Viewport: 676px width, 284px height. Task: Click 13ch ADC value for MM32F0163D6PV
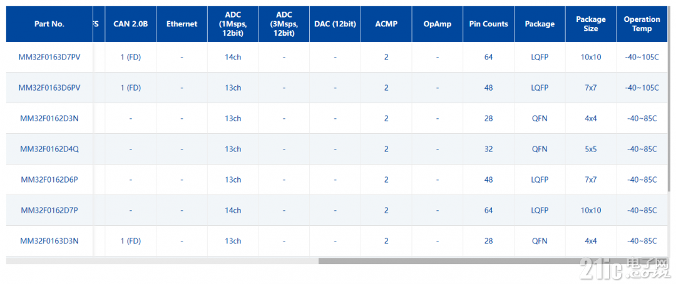[x=233, y=88]
